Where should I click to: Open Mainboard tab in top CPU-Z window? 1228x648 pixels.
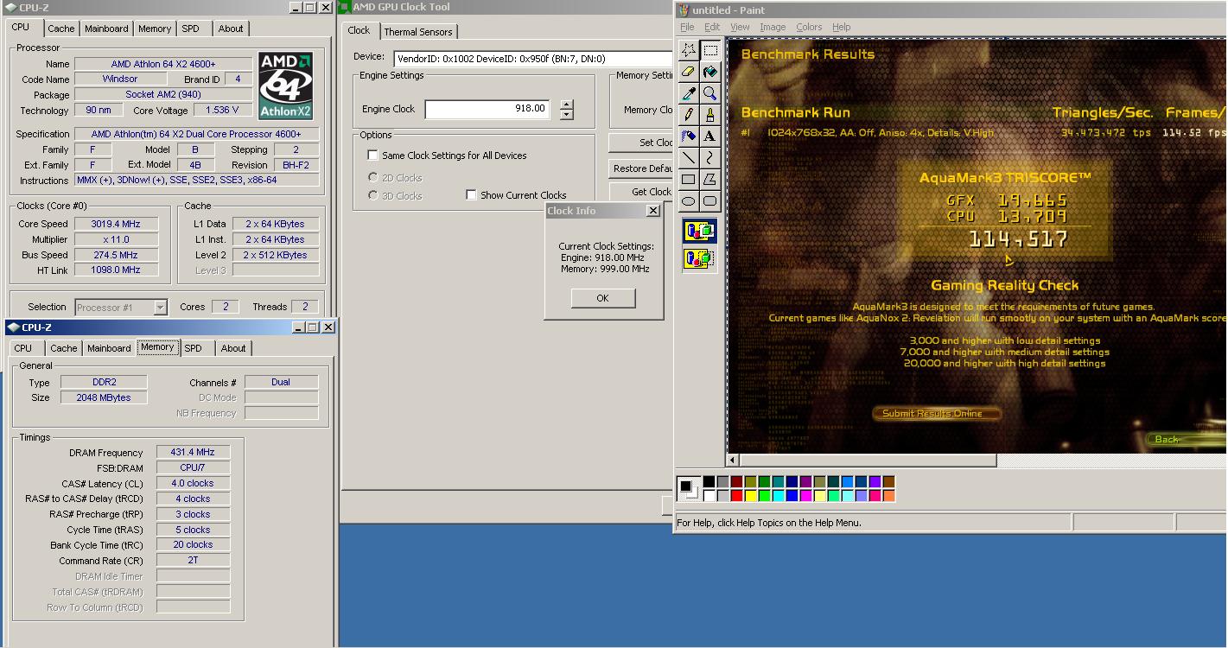pyautogui.click(x=106, y=29)
